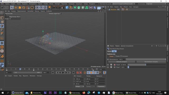This screenshot has height=95, width=169.
Task: Open the Spline pen tool
Action: pyautogui.click(x=71, y=8)
